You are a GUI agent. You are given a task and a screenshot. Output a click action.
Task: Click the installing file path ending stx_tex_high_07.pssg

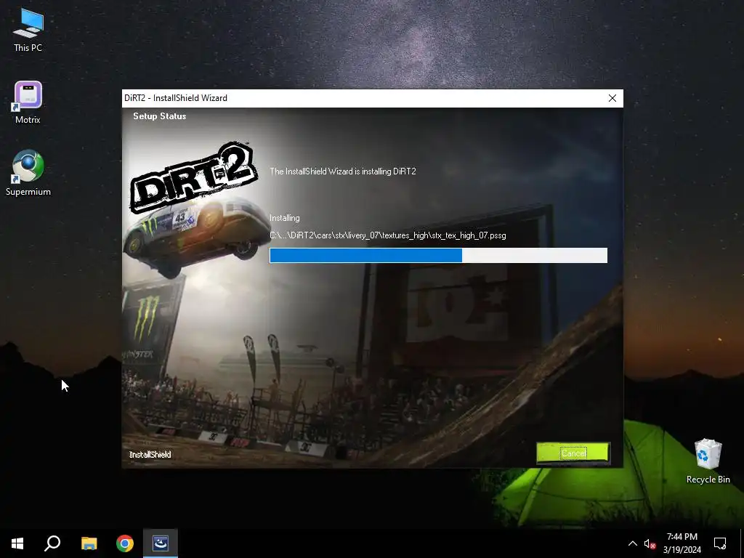click(388, 235)
